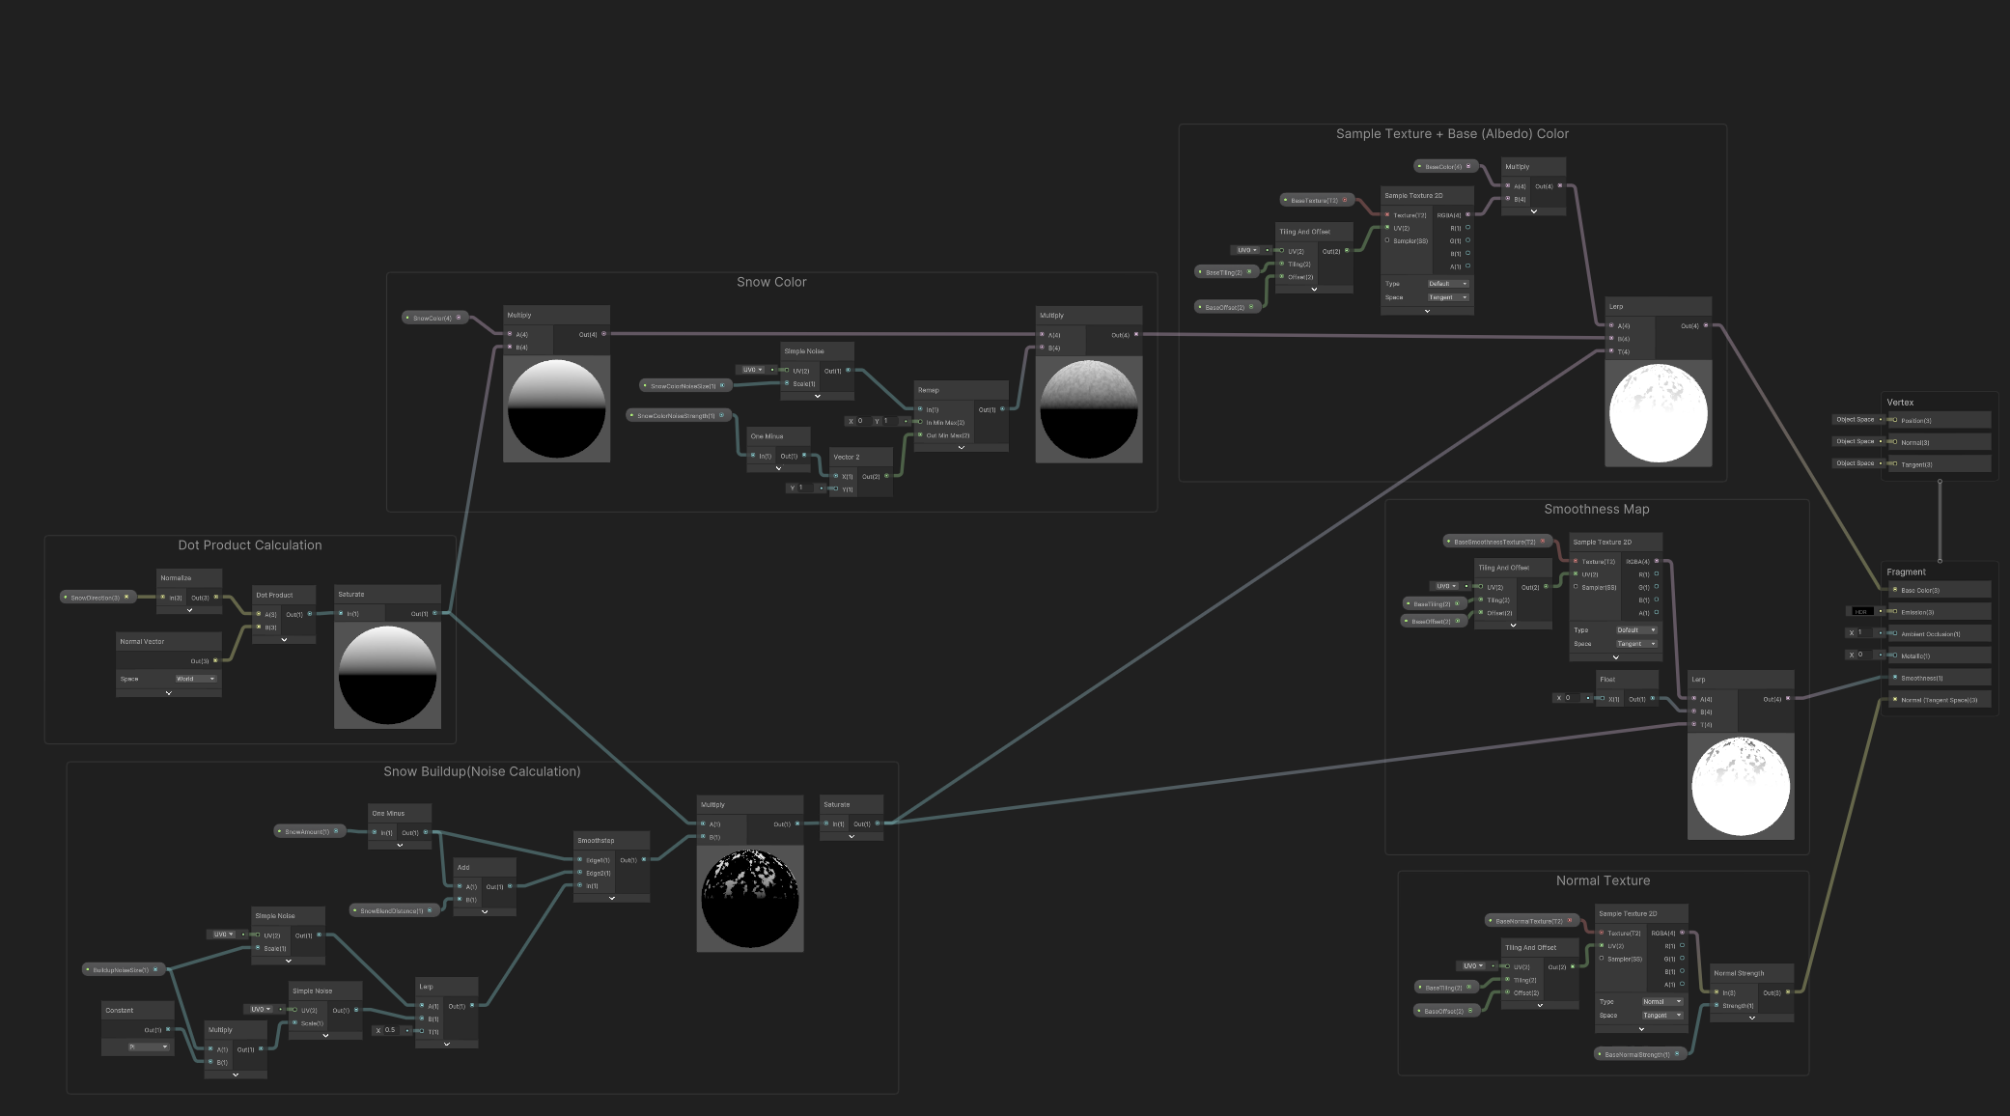Click the Float node's Out(1) output port
The image size is (2010, 1116).
pyautogui.click(x=1653, y=699)
